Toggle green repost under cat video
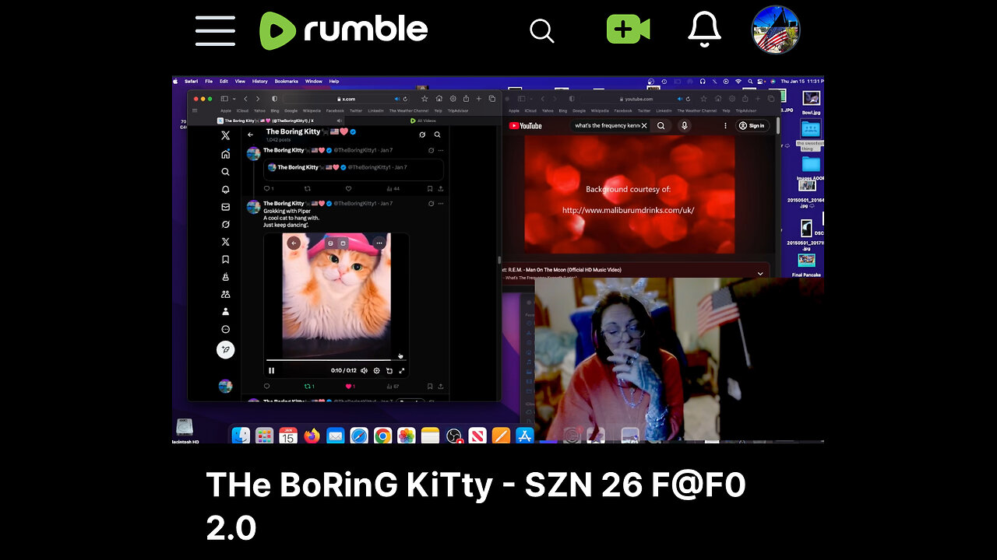 (308, 386)
